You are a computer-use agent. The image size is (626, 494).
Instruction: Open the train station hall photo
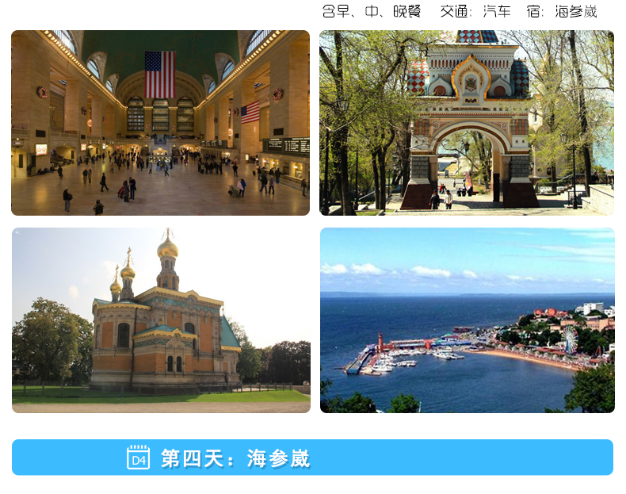pos(161,123)
